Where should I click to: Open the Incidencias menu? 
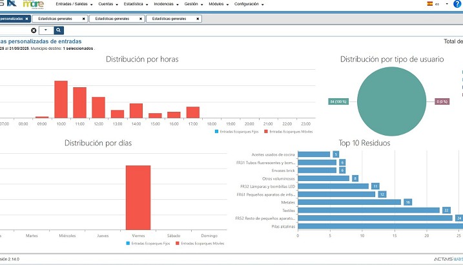167,4
